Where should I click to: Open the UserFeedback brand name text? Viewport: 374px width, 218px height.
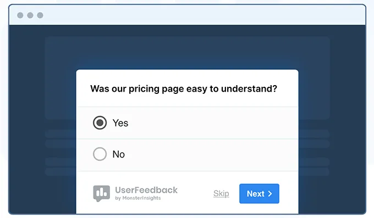point(146,190)
